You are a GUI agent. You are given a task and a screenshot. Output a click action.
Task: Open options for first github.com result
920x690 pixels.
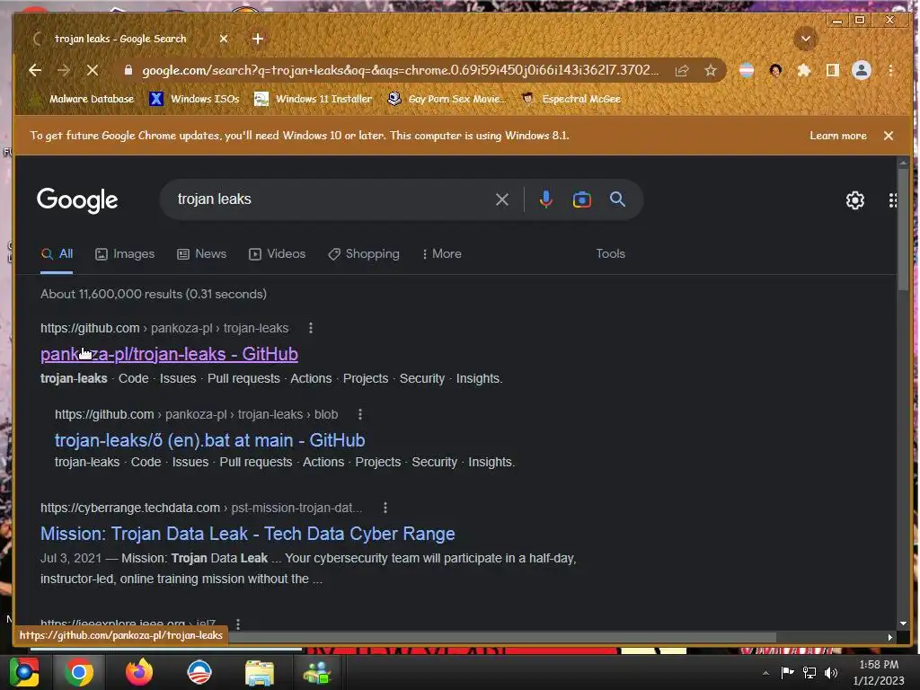pyautogui.click(x=310, y=328)
